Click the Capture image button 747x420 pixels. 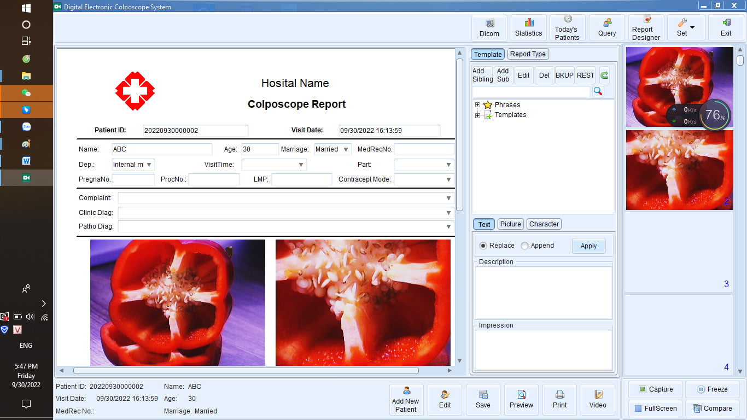(655, 389)
